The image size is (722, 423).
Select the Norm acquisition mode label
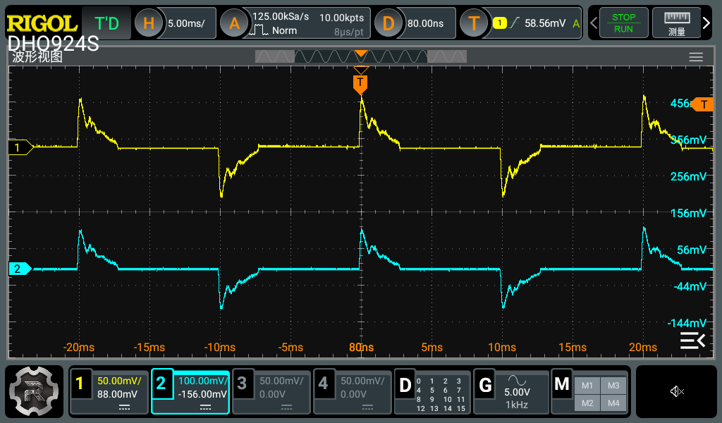tap(284, 30)
